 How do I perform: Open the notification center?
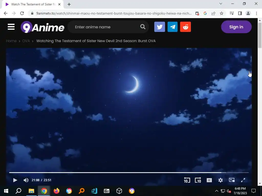(x=254, y=191)
